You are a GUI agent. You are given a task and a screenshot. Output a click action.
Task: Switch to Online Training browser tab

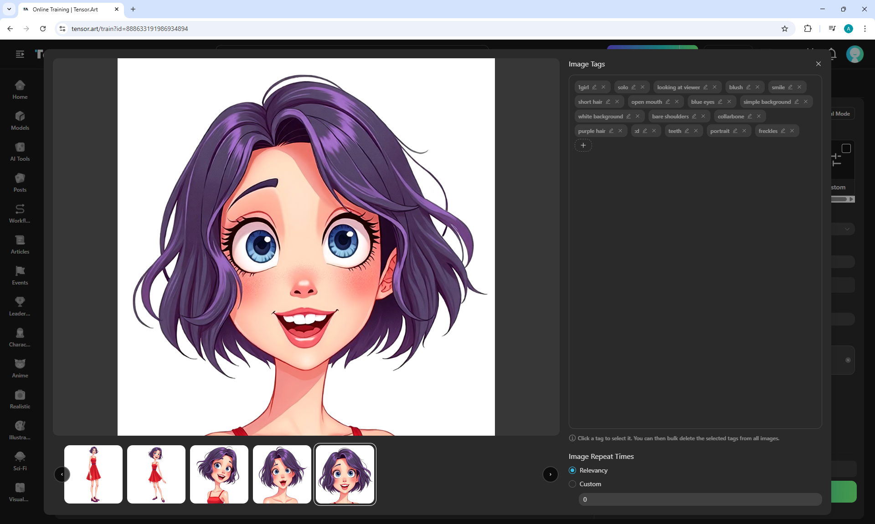click(66, 10)
